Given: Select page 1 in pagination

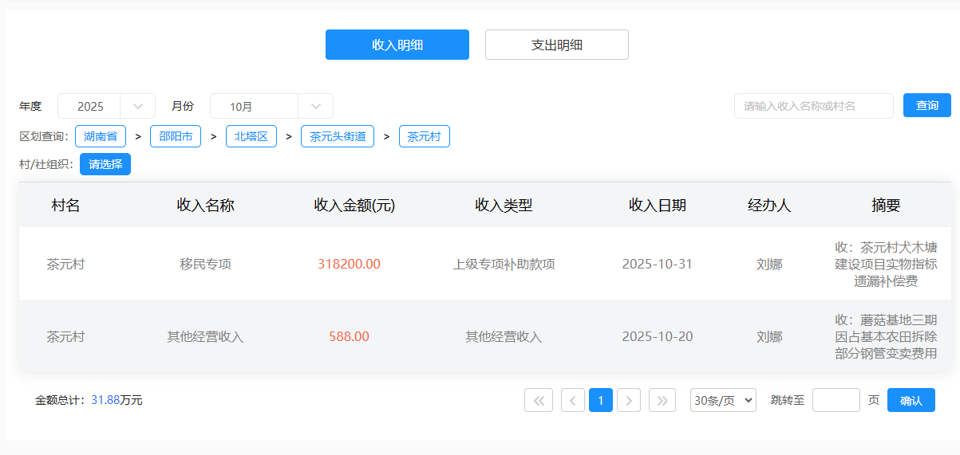Looking at the screenshot, I should tap(601, 400).
